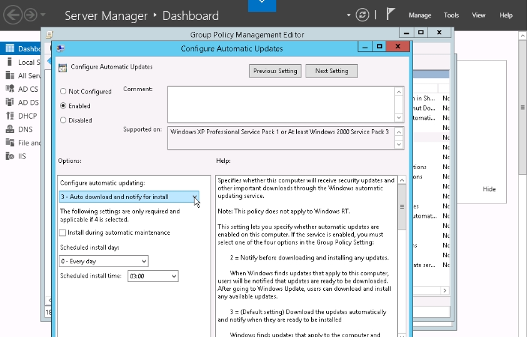Click the Server Manager refresh icon
This screenshot has width=530, height=337.
click(x=362, y=15)
